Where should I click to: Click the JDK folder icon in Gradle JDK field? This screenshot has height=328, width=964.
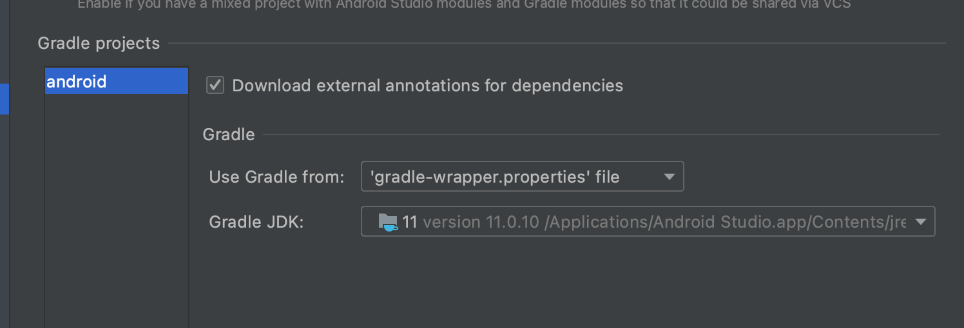coord(388,223)
